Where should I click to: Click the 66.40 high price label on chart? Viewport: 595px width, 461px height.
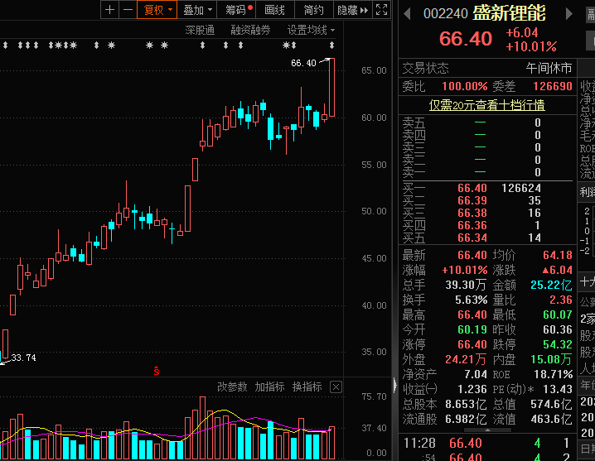(x=303, y=63)
